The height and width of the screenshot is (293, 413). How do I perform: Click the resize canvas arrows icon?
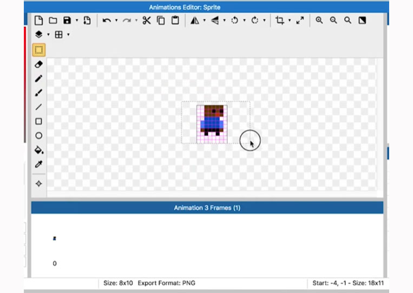point(300,20)
